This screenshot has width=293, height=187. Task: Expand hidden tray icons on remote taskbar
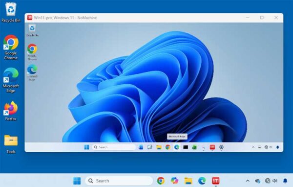(253, 147)
